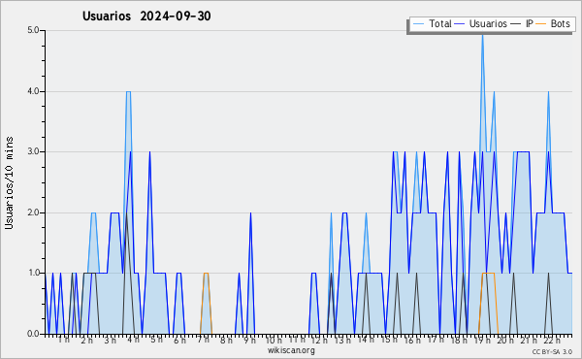Click the "1 h" x-axis label
582x359 pixels.
(x=63, y=340)
